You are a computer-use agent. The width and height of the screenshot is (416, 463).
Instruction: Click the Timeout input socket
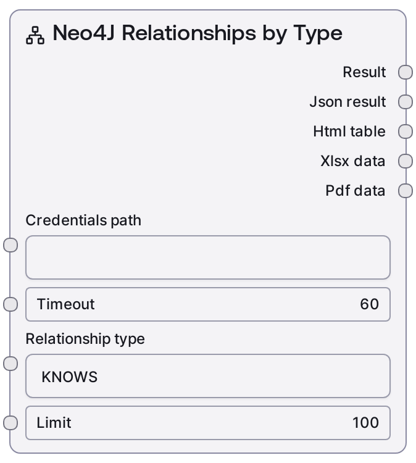(x=10, y=304)
